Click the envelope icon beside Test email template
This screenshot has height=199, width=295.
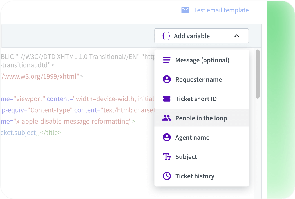pyautogui.click(x=185, y=10)
